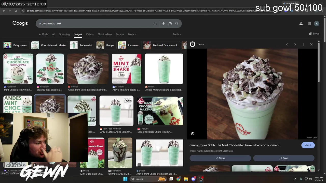
Task: Open File Explorer from the taskbar
Action: point(186,179)
